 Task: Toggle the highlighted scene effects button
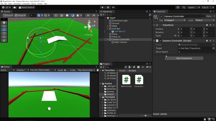pyautogui.click(x=73, y=15)
